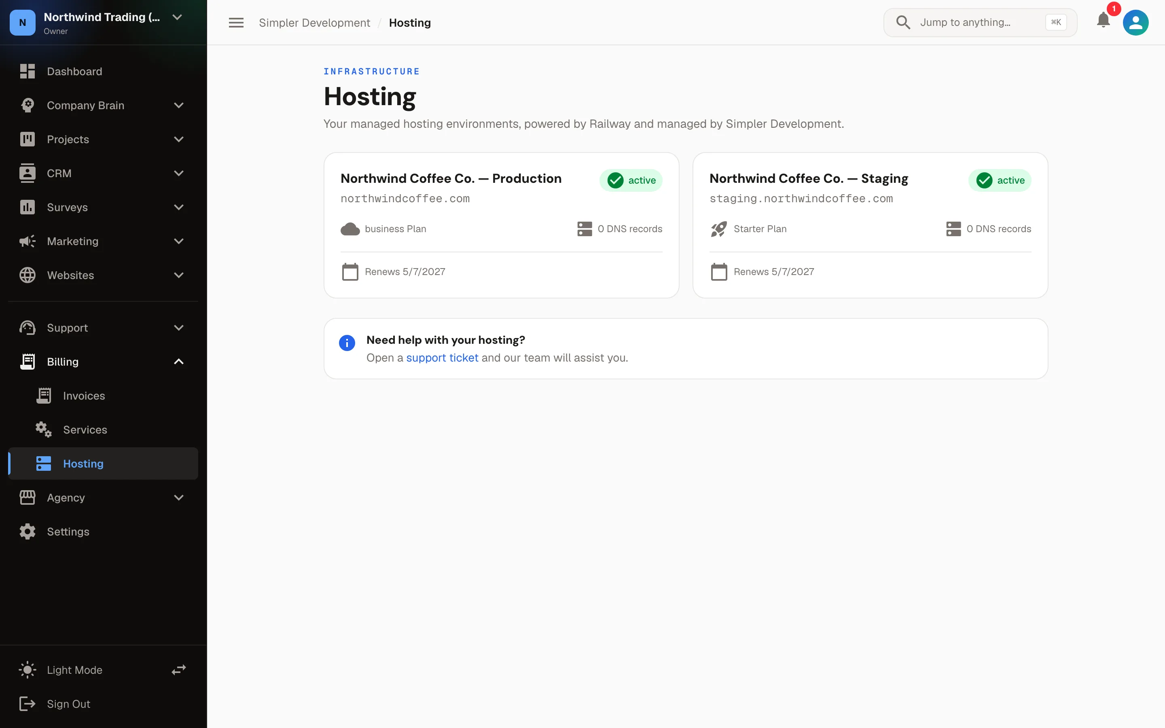Open Northwind Coffee Co. — Staging card title
1165x728 pixels.
[809, 179]
